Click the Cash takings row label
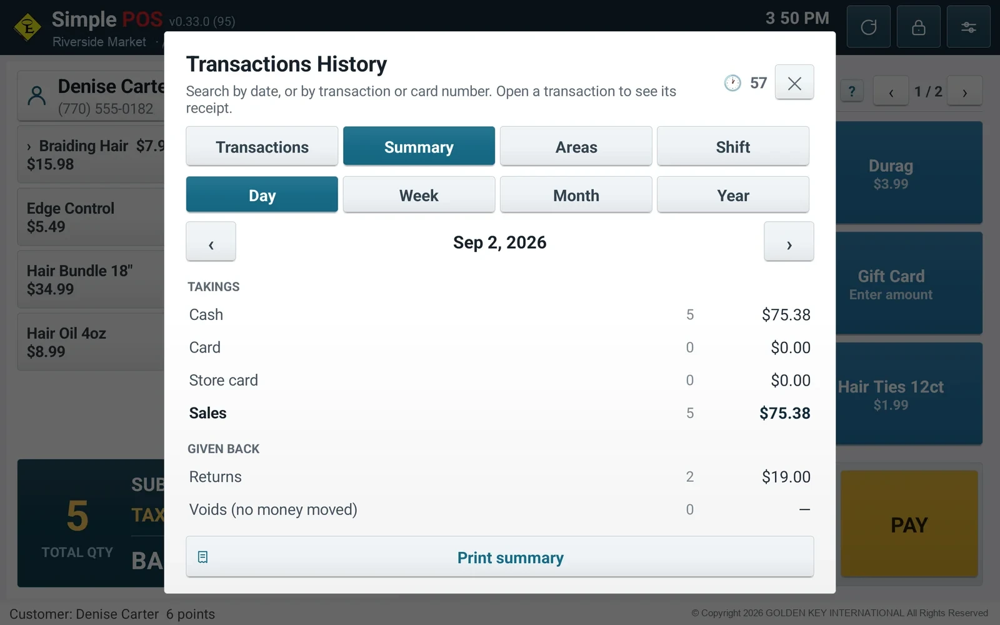 click(206, 314)
